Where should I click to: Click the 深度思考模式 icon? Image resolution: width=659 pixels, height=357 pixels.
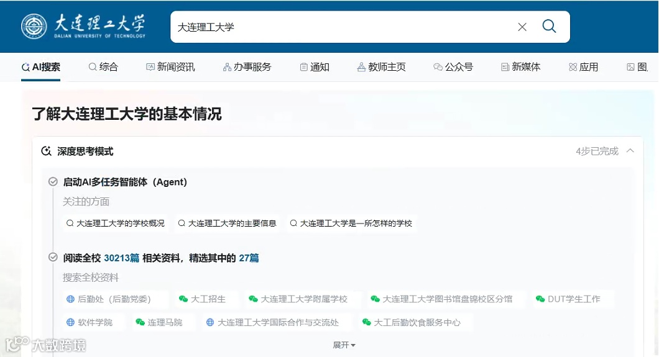tap(46, 151)
